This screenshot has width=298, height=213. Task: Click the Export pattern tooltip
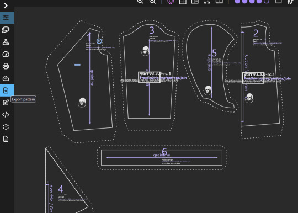click(23, 99)
